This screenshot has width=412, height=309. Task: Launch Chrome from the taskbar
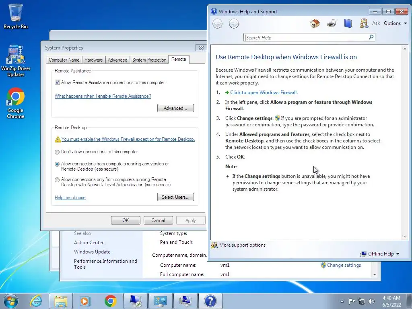110,301
